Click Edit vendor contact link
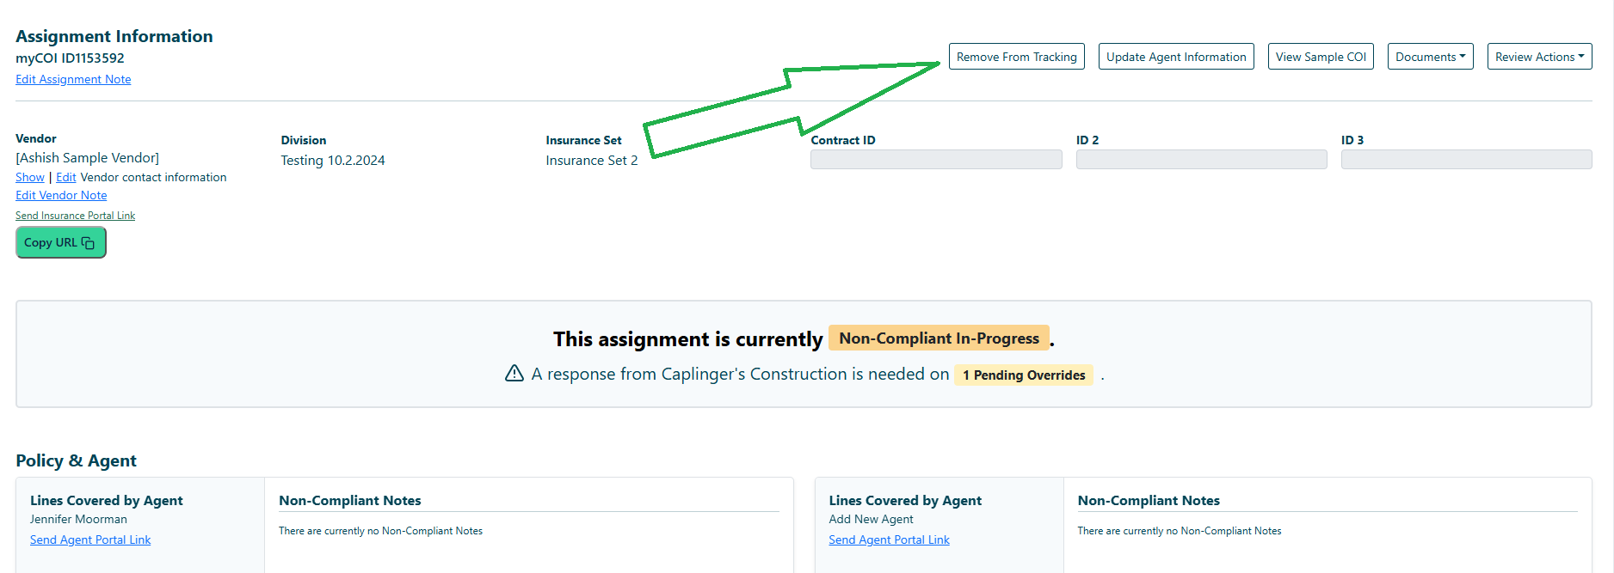 point(66,177)
